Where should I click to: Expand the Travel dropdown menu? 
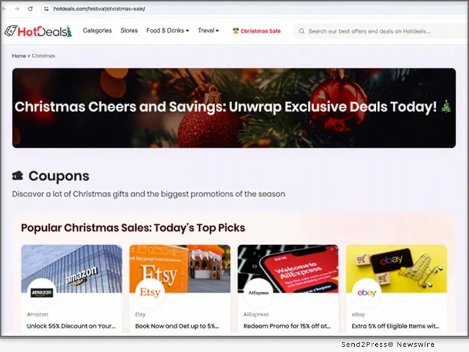point(208,31)
